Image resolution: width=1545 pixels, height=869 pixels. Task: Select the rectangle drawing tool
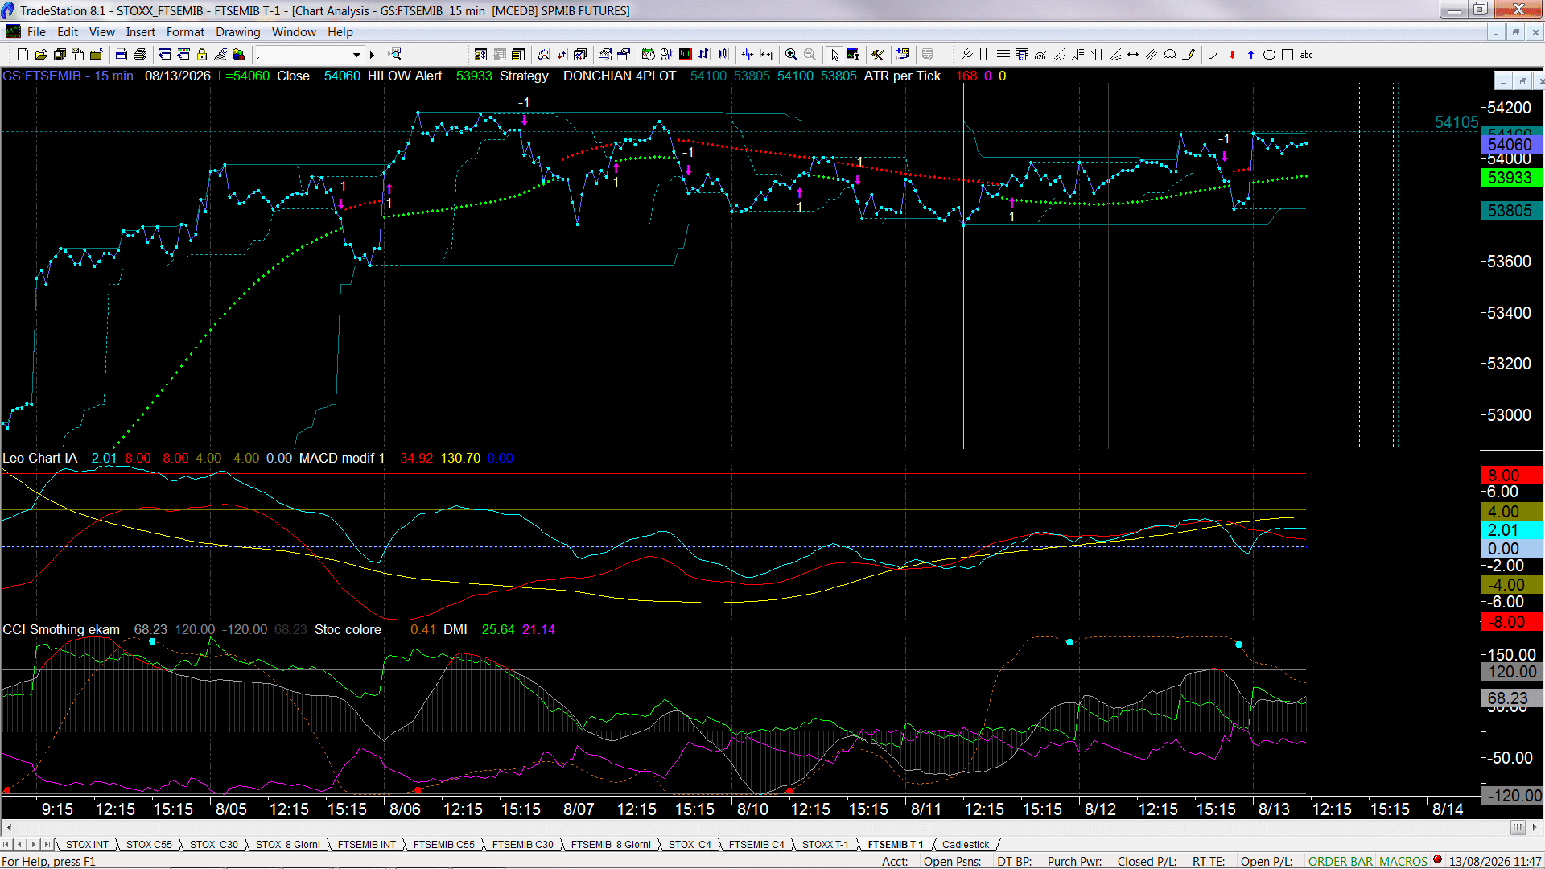coord(1287,55)
